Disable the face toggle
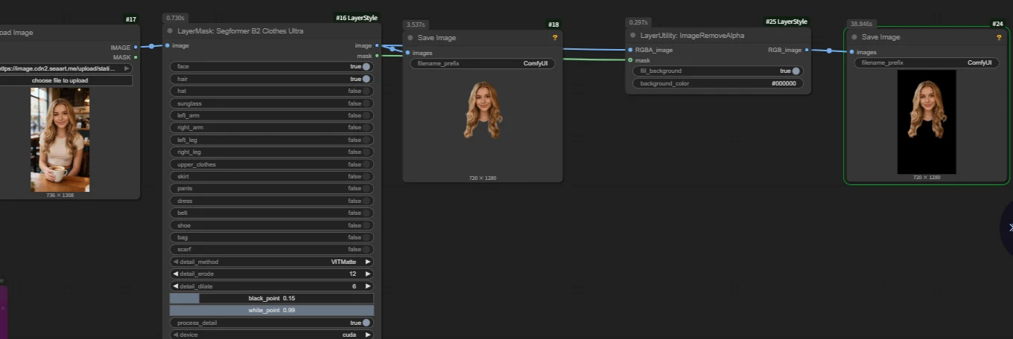1013x339 pixels. coord(366,66)
